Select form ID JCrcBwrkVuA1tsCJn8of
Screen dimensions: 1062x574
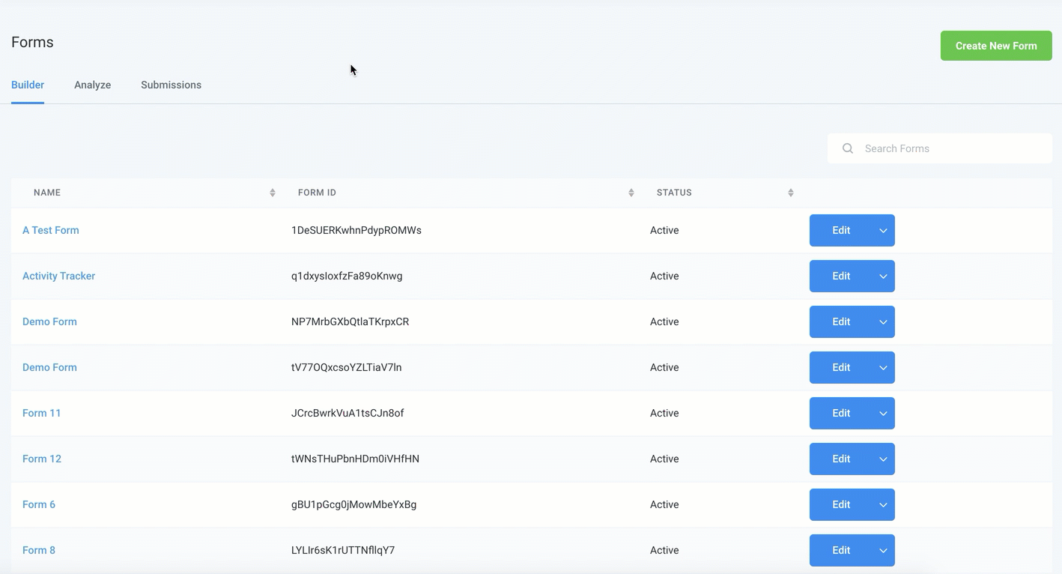[348, 413]
